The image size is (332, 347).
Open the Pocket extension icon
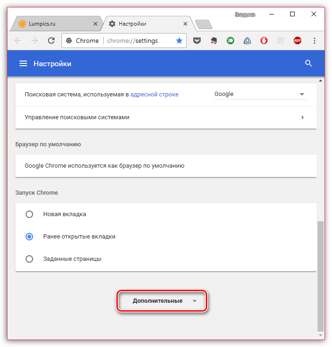point(197,41)
